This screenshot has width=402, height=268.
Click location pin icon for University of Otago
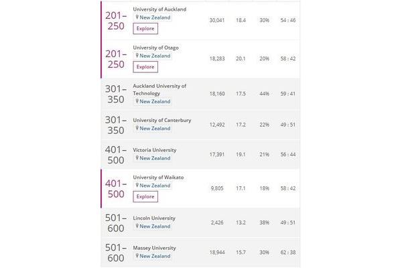(137, 56)
